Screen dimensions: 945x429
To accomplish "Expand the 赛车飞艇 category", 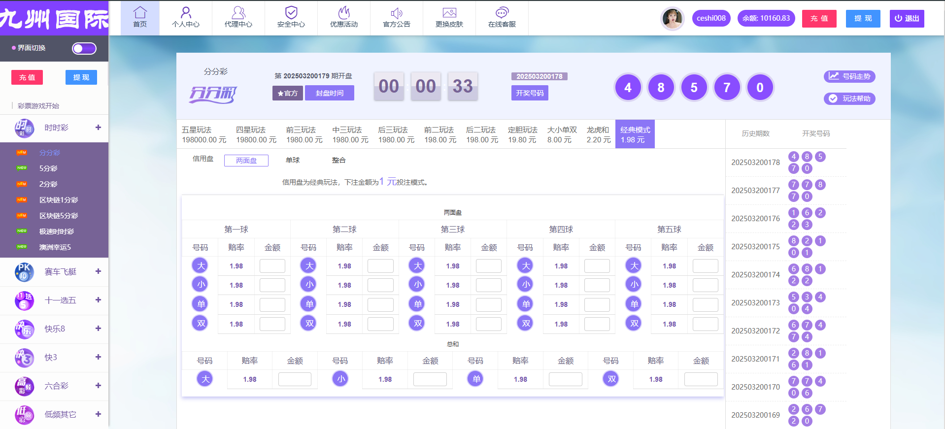I will (98, 271).
